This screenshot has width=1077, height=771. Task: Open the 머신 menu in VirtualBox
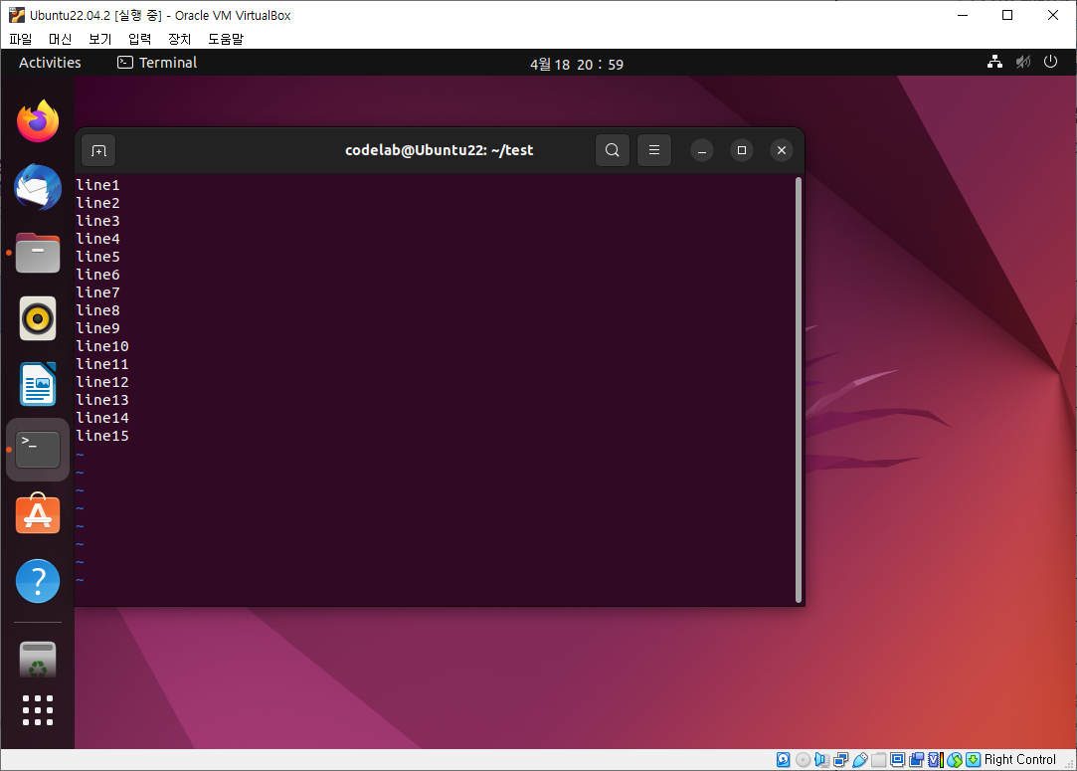click(60, 39)
